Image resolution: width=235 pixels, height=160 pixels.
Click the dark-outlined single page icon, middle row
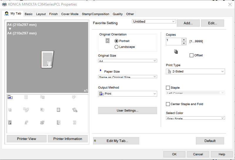(x=58, y=110)
